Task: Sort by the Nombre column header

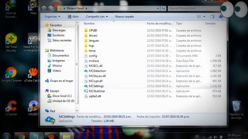Action: click(89, 24)
